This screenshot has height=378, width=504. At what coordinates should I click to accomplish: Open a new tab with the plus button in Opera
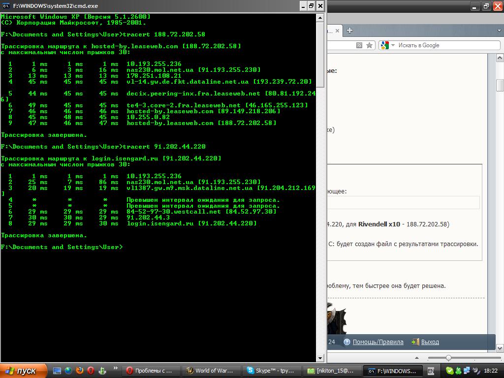coord(350,31)
